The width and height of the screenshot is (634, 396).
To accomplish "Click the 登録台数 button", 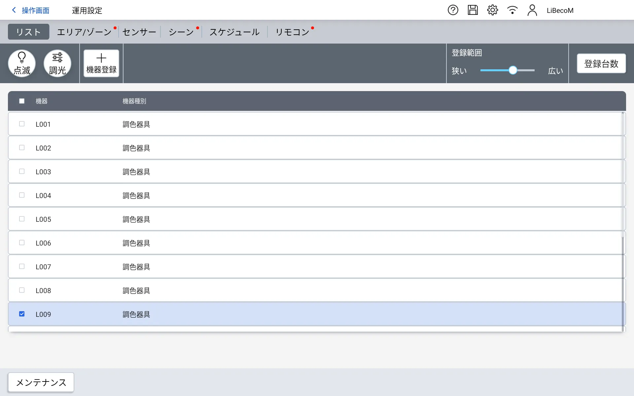I will pyautogui.click(x=601, y=64).
